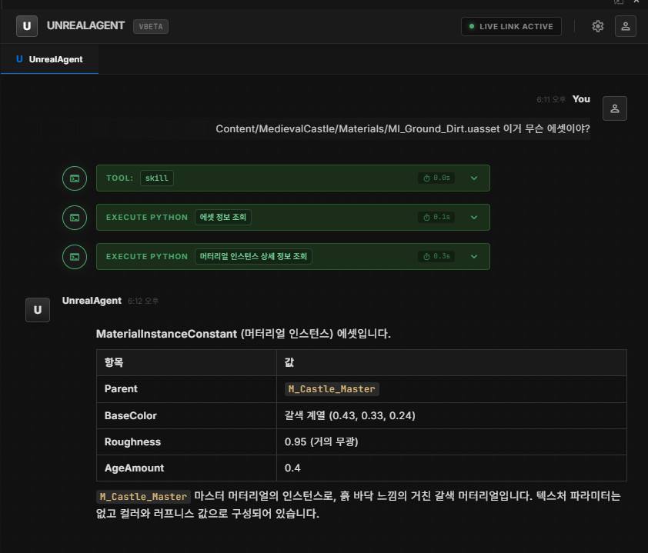Click the console icon next to '에셋 정보 조회' step
The height and width of the screenshot is (553, 648).
point(74,217)
